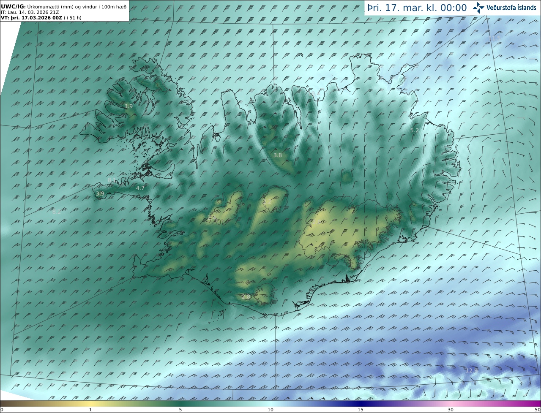Click the 'VT: þri. 17.03.2026 00Z (+51 h)' line
541x413 pixels.
point(41,18)
